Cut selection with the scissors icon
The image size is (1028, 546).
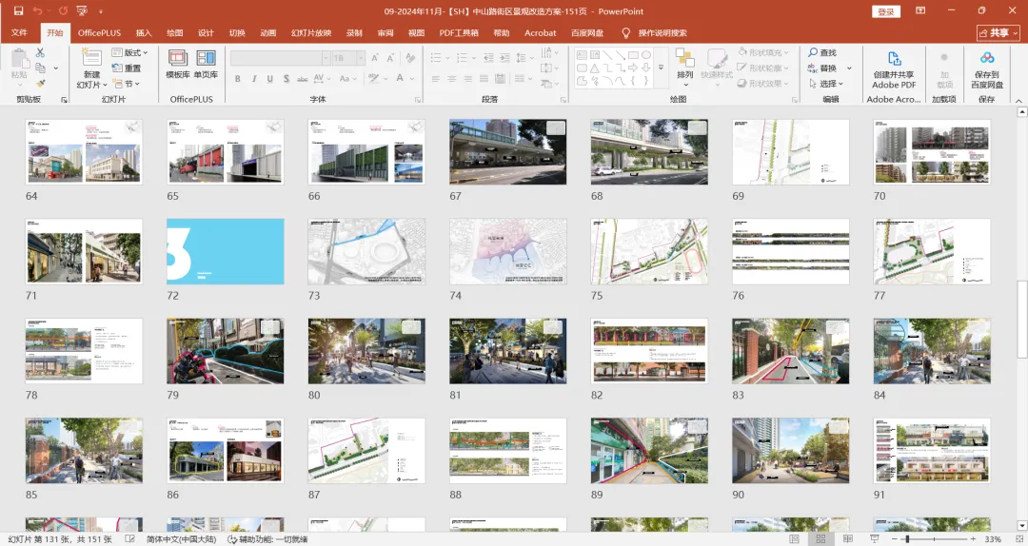tap(40, 52)
